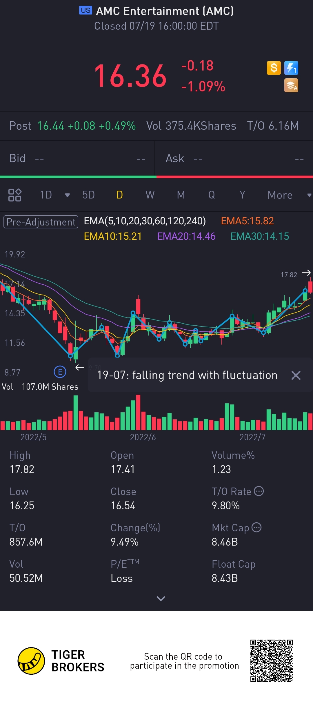The image size is (313, 711).
Task: Tap the Bid row
Action: pyautogui.click(x=77, y=158)
